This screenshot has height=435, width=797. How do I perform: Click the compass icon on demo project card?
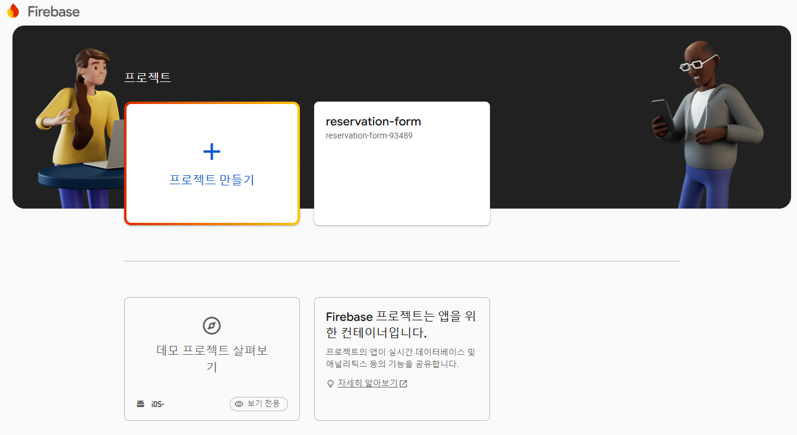(212, 326)
